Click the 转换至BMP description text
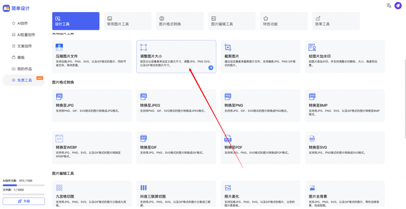The height and width of the screenshot is (209, 406). pos(344,112)
